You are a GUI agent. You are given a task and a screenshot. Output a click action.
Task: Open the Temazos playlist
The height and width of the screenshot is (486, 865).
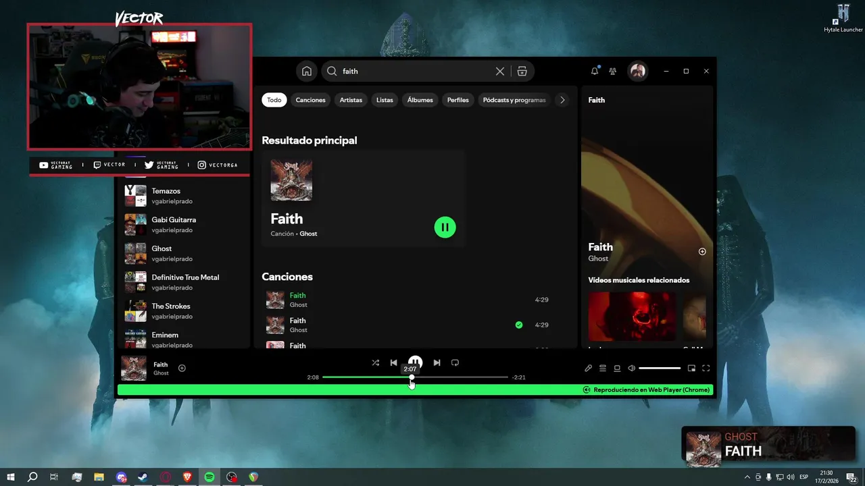tap(183, 196)
